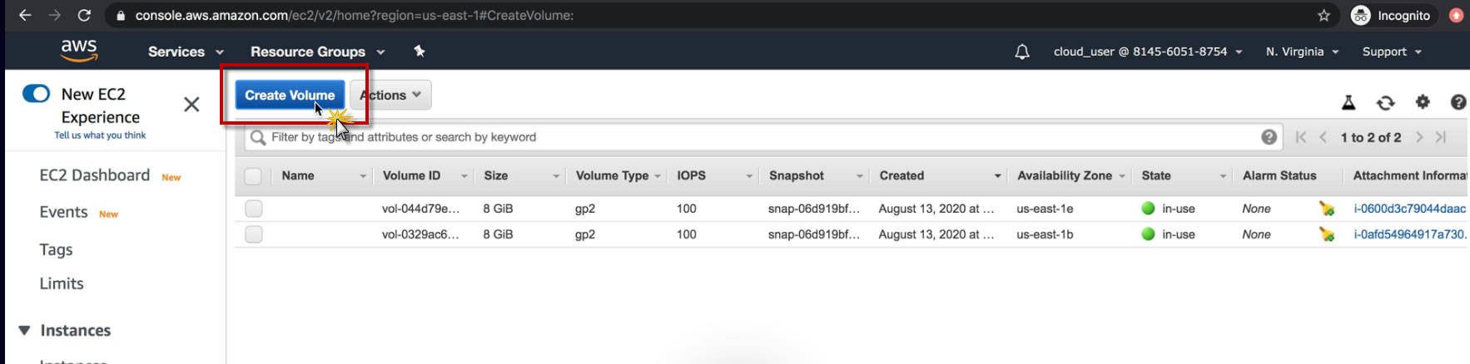Expand the N. Virginia region selector
1470x364 pixels.
(1302, 52)
